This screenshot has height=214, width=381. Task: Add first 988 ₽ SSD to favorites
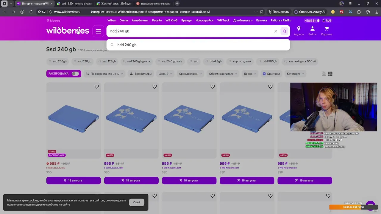[97, 86]
